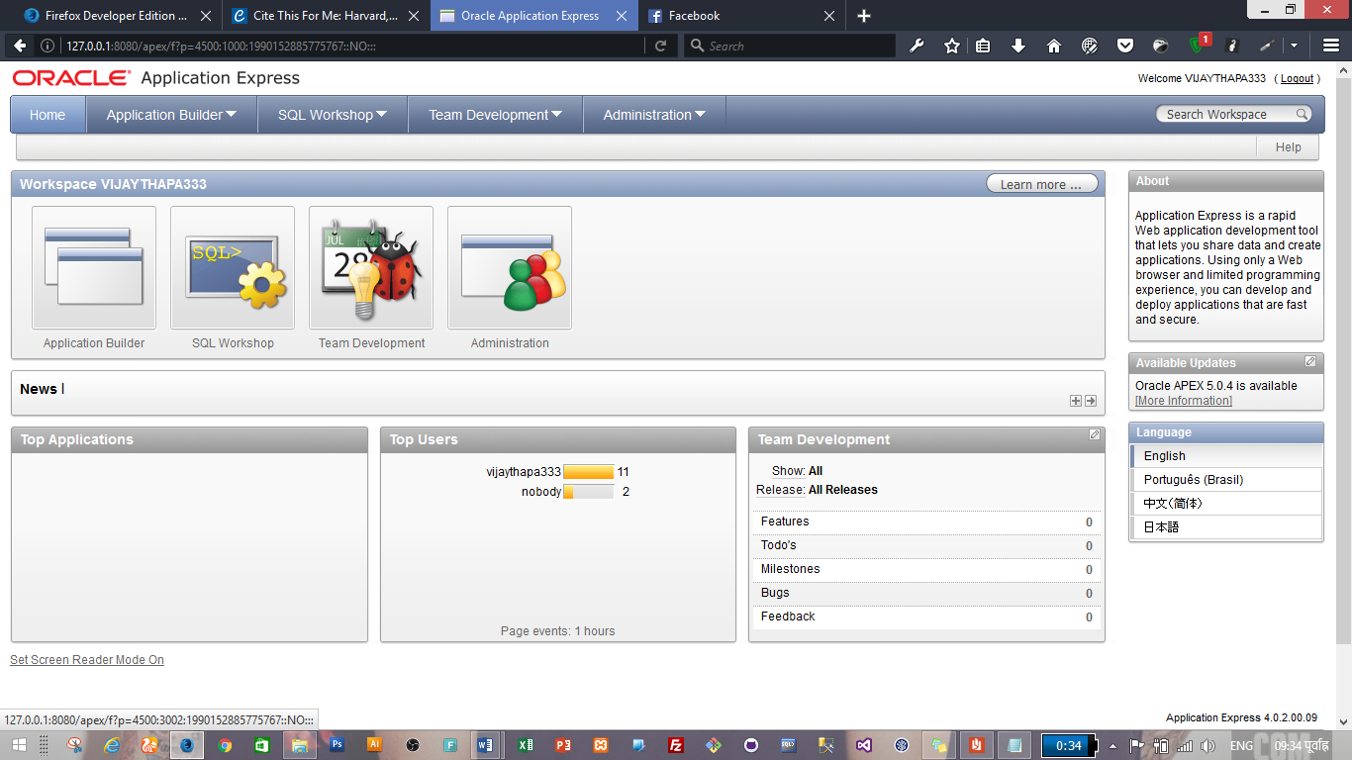Select the Home tab in APEX

point(47,114)
